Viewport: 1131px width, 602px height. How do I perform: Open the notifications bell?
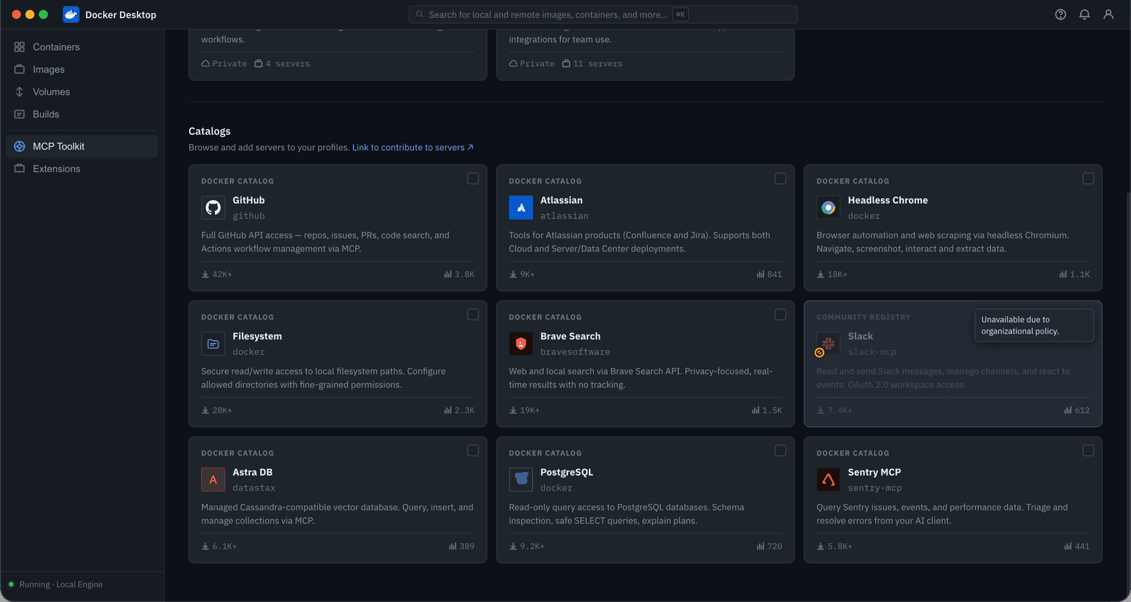[1084, 15]
